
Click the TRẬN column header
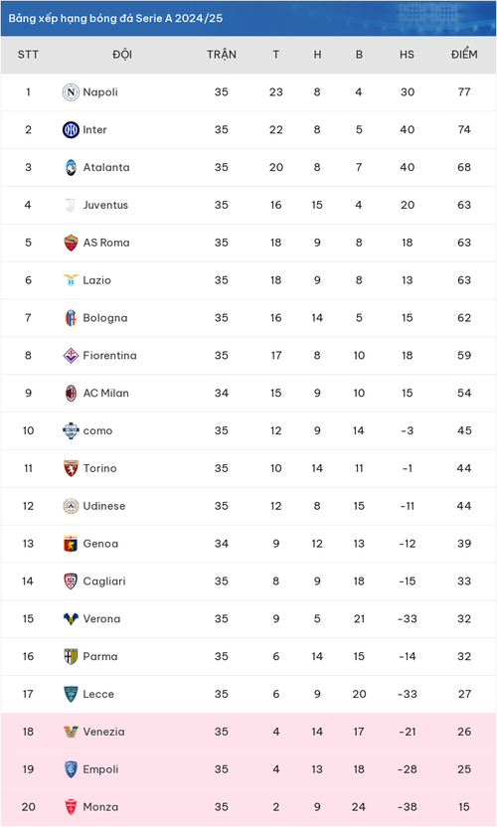click(222, 55)
